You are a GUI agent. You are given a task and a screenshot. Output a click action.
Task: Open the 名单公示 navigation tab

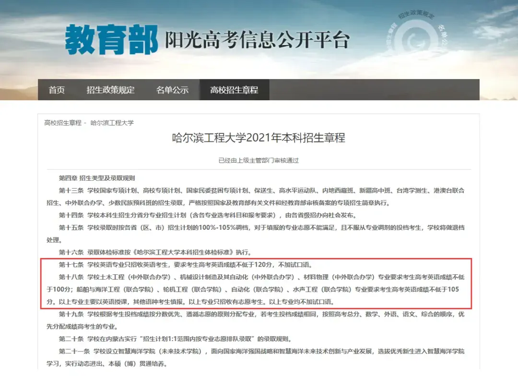172,90
